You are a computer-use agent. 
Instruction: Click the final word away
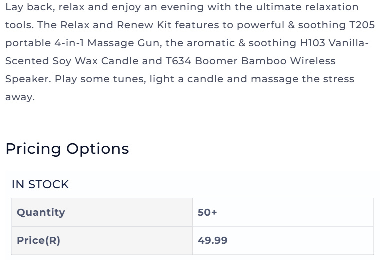(x=20, y=97)
